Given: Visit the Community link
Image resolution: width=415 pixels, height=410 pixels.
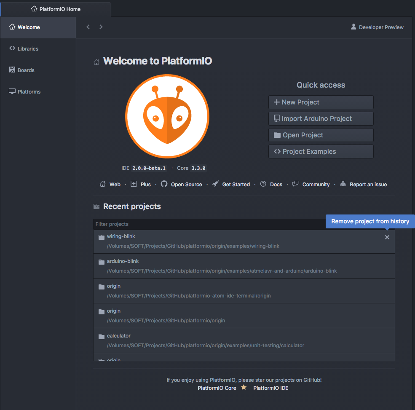Looking at the screenshot, I should pyautogui.click(x=316, y=185).
